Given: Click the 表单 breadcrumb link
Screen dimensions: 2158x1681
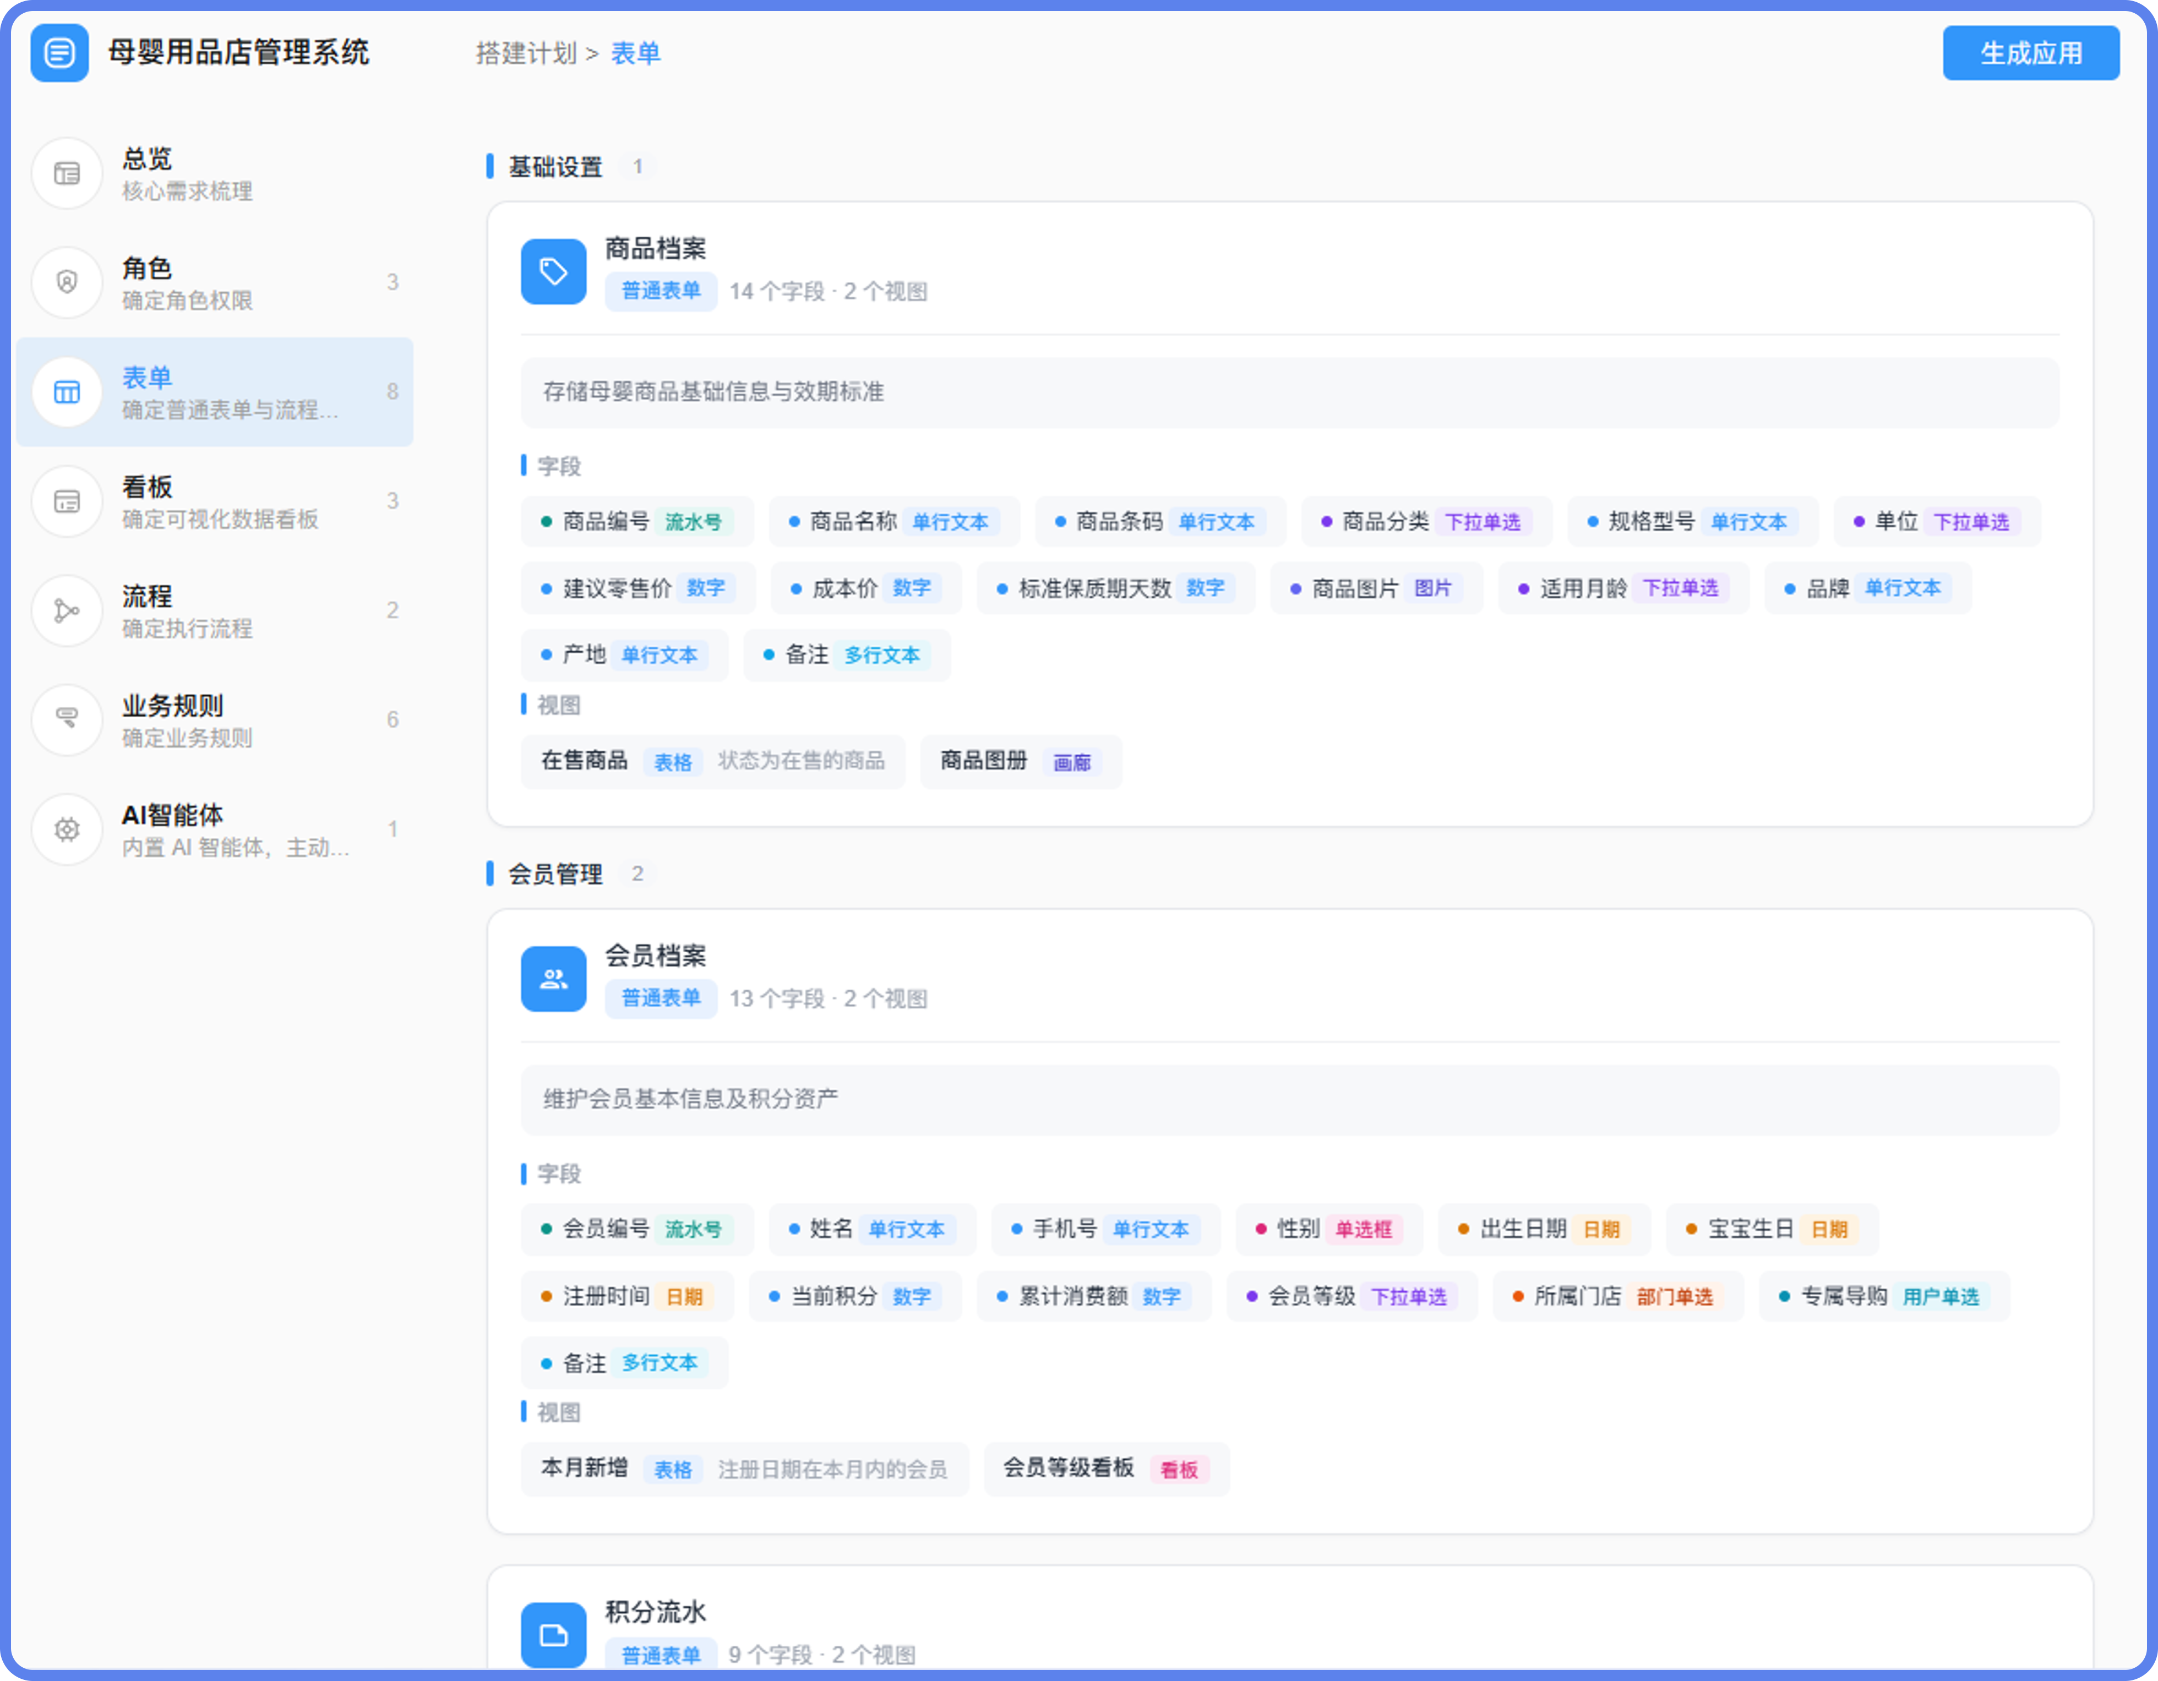Looking at the screenshot, I should (x=635, y=53).
